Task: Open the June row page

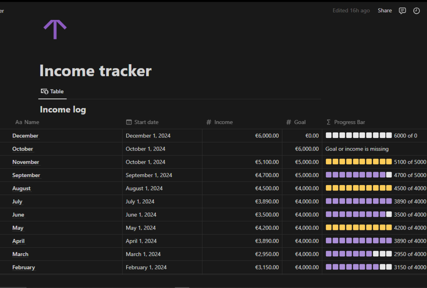Action: (x=18, y=215)
